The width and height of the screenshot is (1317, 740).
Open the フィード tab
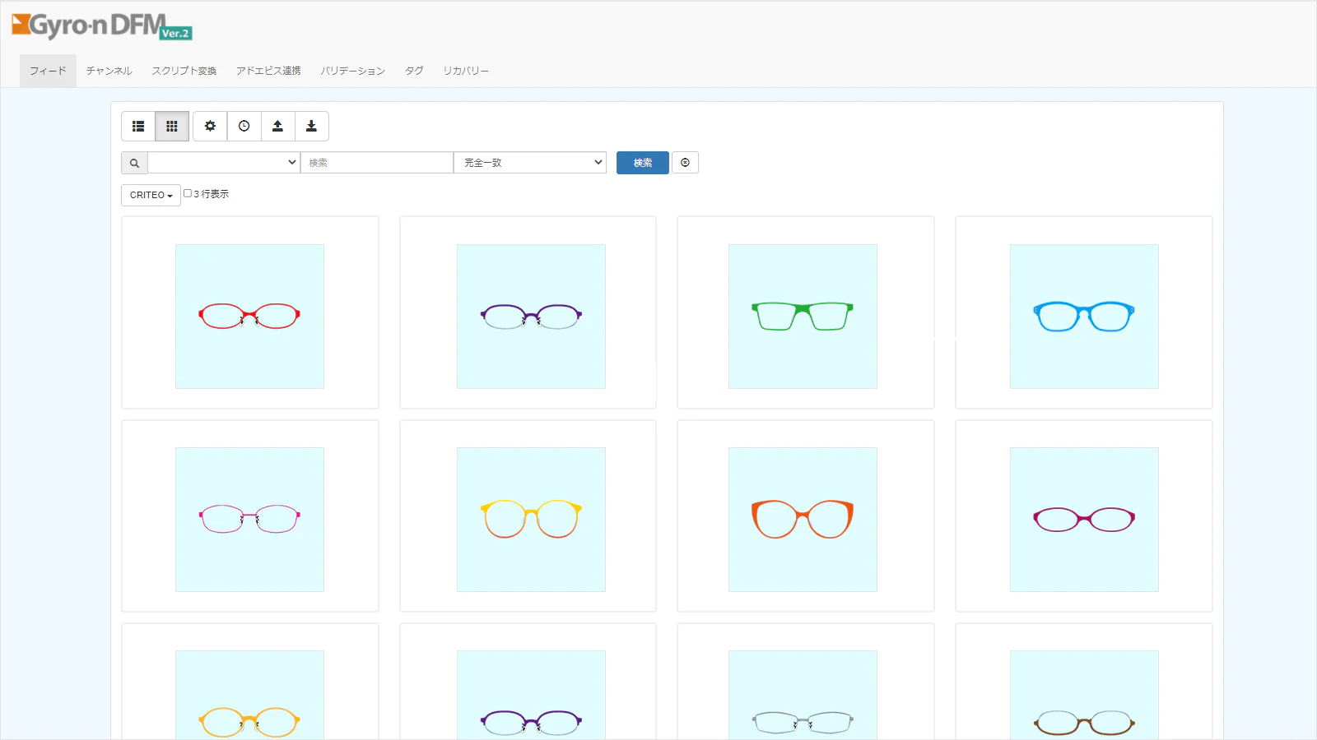click(x=48, y=71)
